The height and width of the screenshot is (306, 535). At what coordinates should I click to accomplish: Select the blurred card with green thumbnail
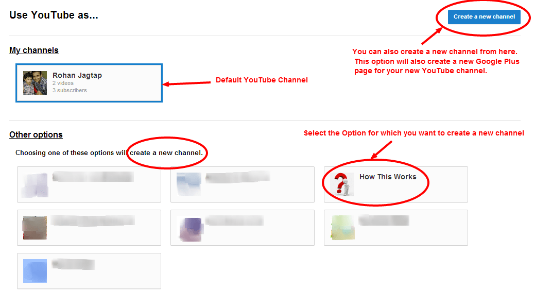coord(396,228)
